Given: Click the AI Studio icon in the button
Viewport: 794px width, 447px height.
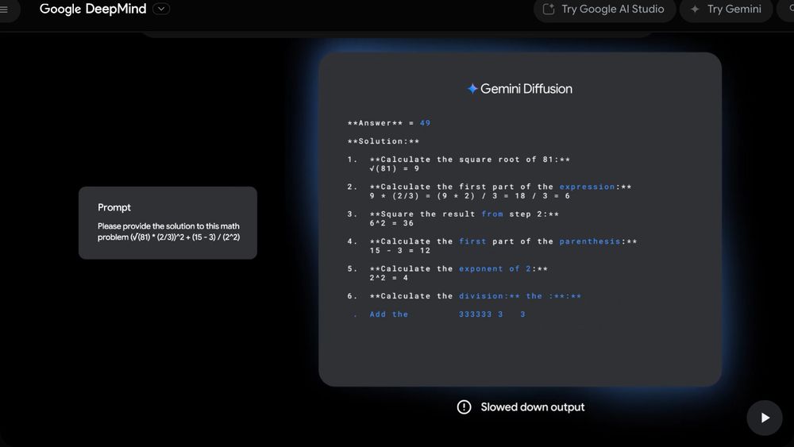Looking at the screenshot, I should coord(549,9).
